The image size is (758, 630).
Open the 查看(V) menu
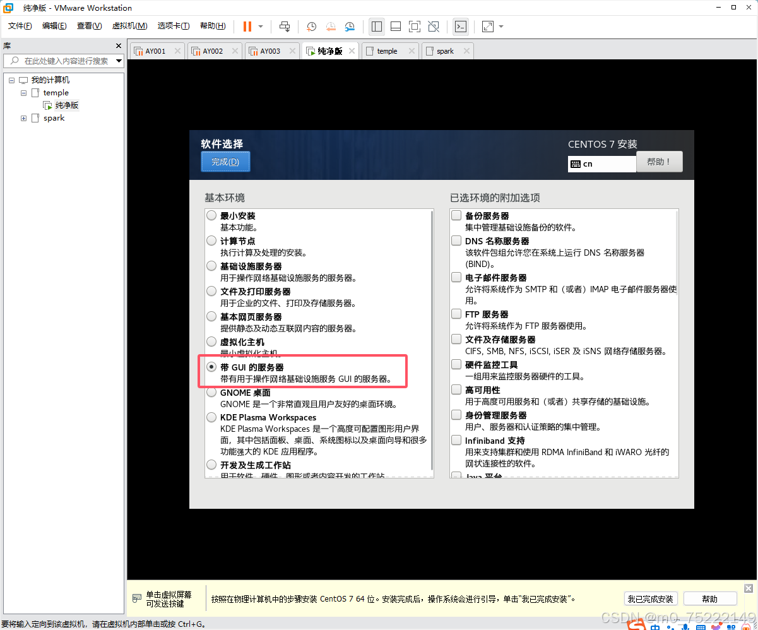click(x=89, y=26)
